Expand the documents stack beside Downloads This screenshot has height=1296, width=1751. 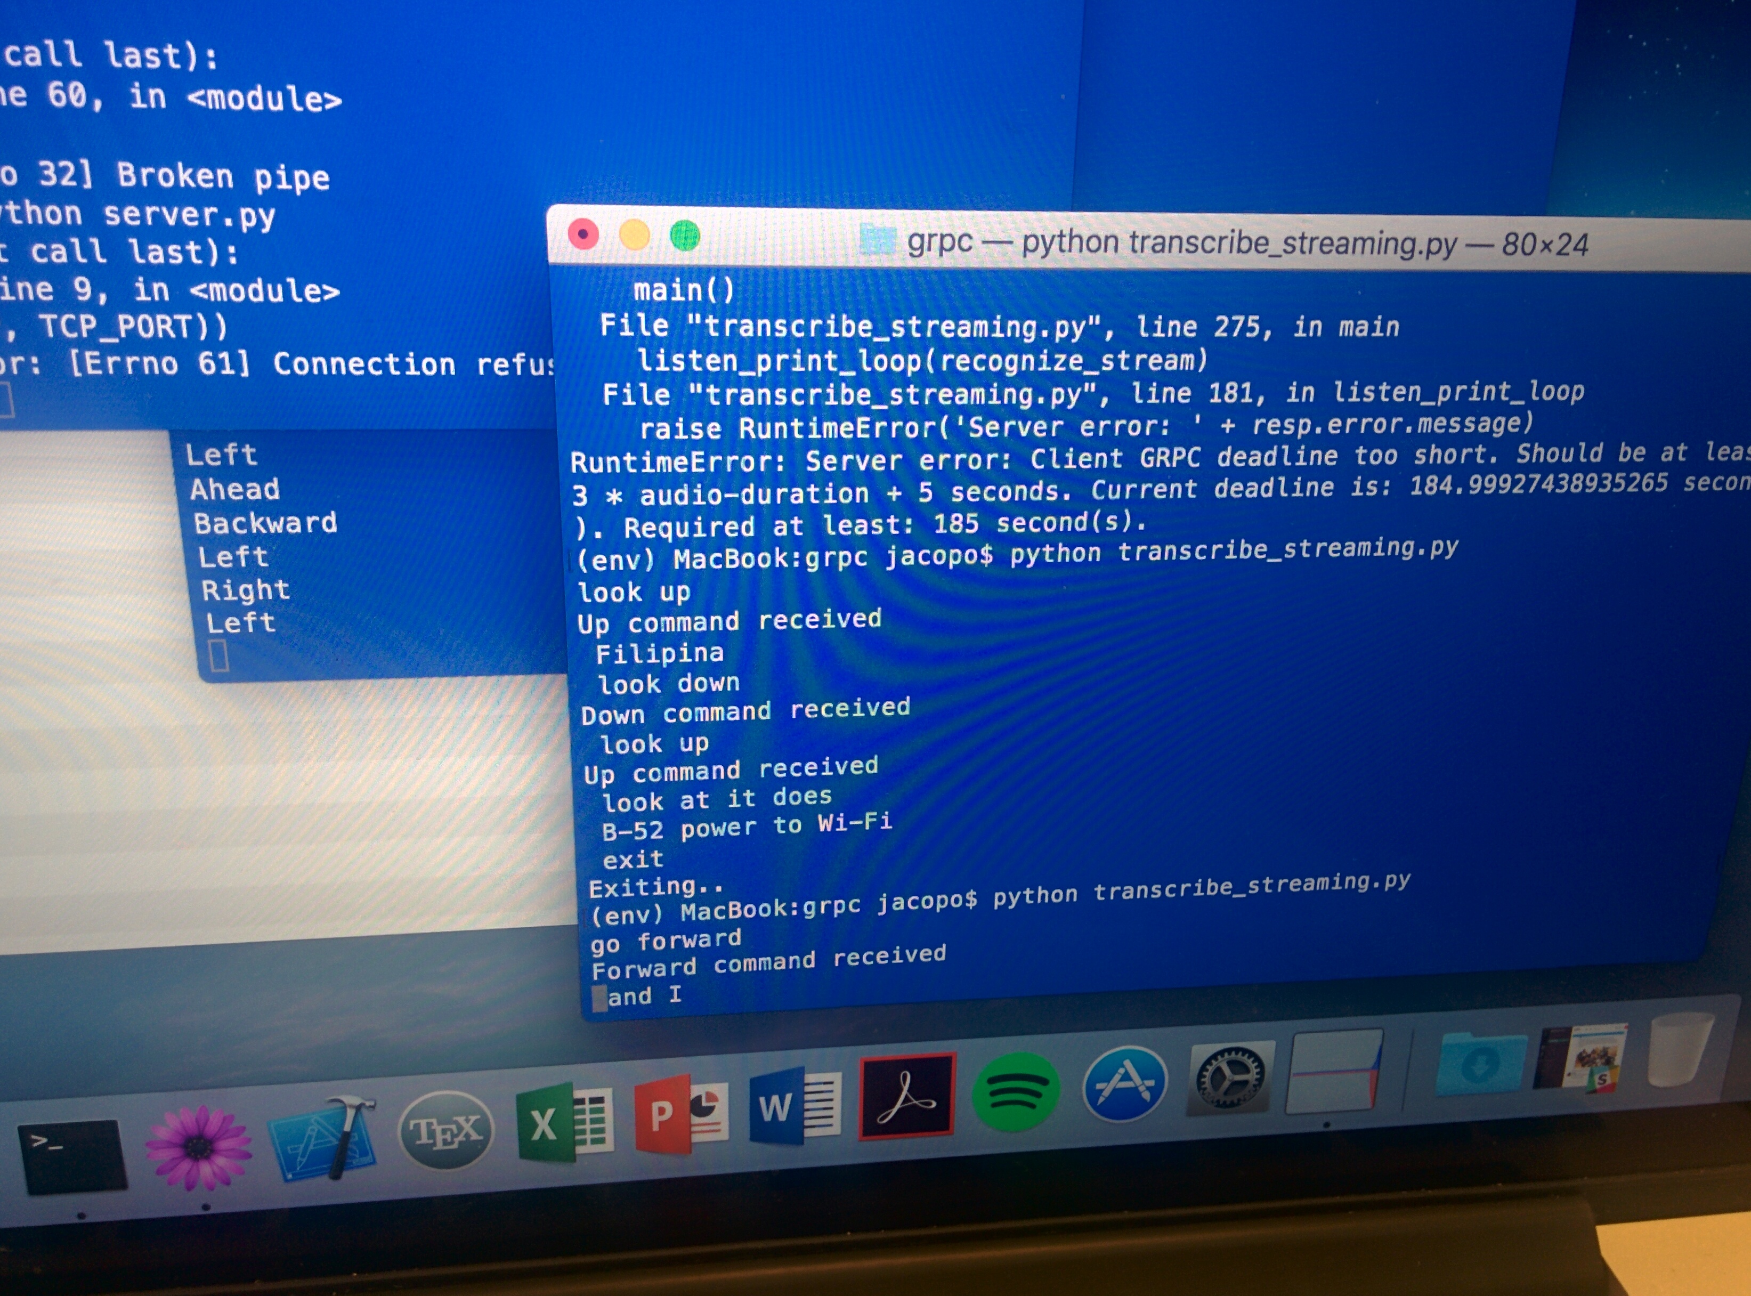pos(1580,1058)
